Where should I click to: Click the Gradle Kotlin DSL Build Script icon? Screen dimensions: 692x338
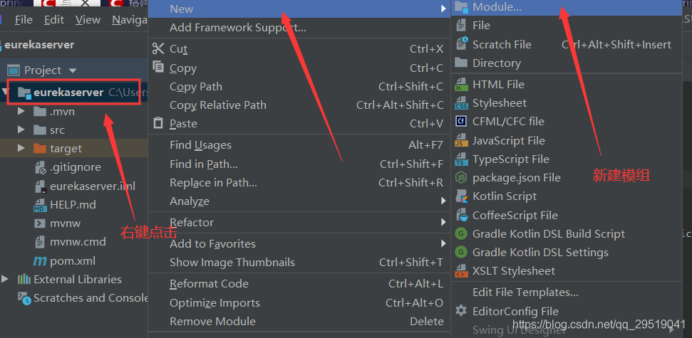(461, 233)
